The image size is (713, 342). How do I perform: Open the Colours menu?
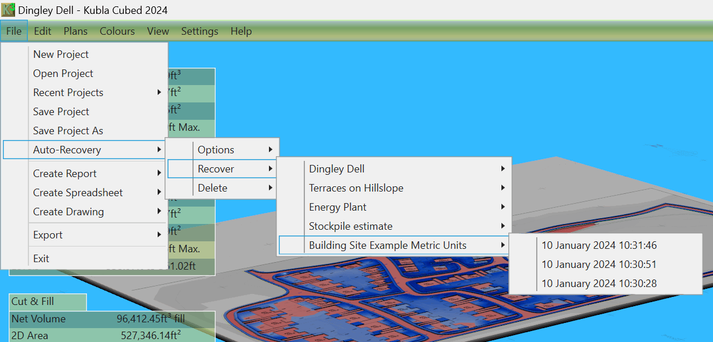coord(117,31)
